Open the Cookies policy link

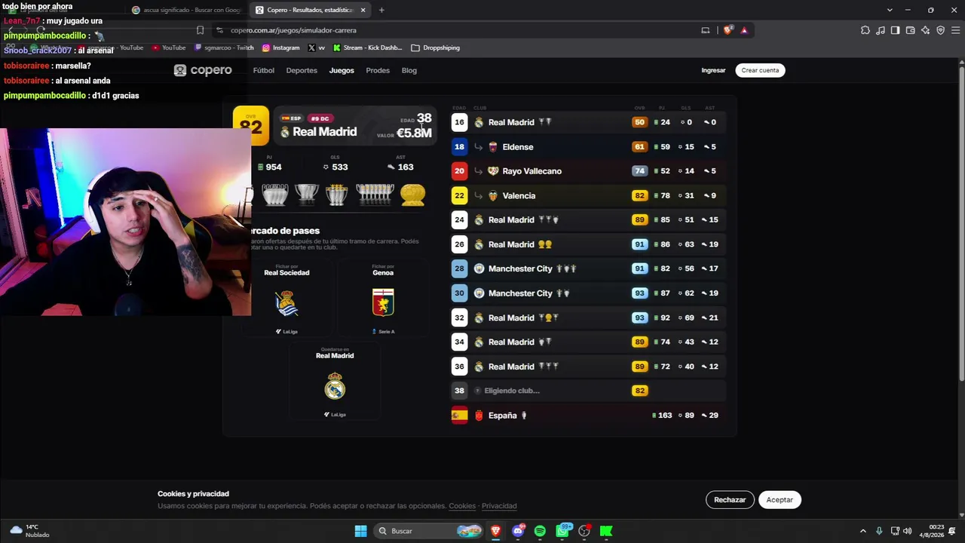pyautogui.click(x=462, y=506)
